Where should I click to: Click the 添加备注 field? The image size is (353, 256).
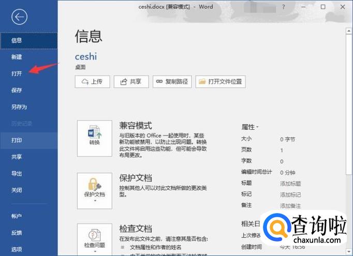(290, 206)
